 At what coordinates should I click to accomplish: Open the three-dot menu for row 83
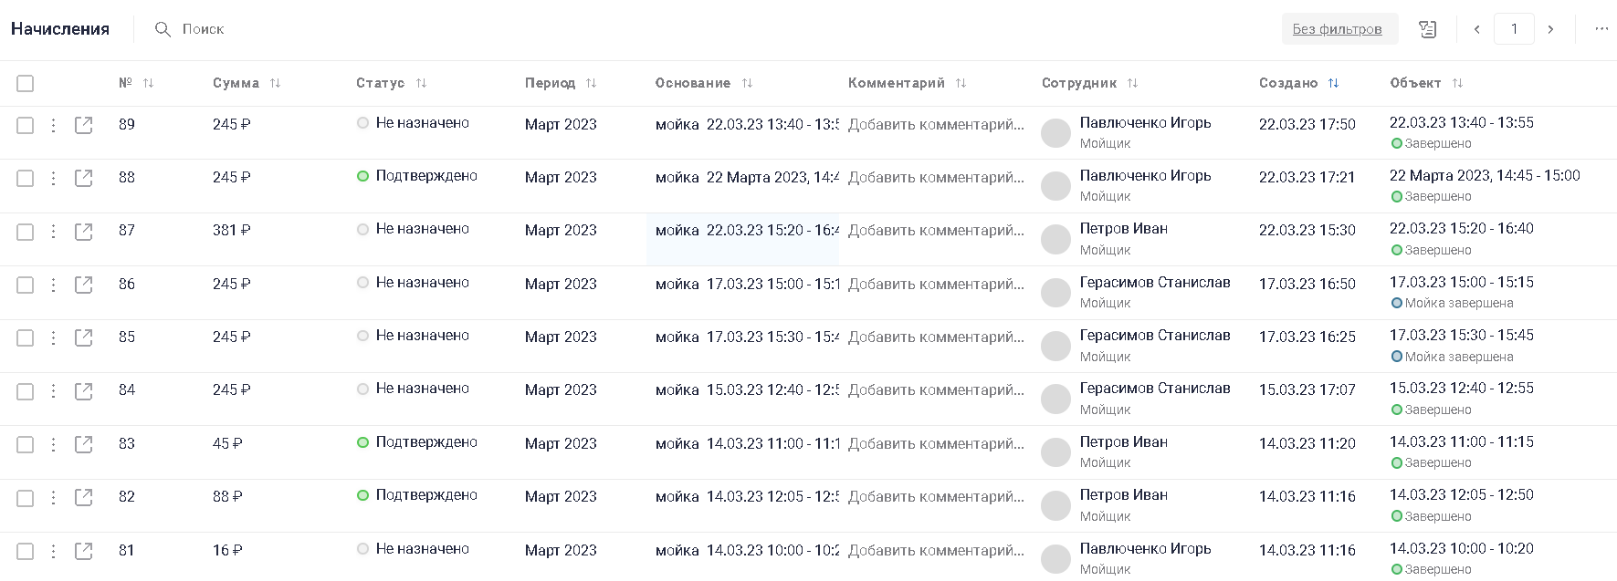click(54, 444)
